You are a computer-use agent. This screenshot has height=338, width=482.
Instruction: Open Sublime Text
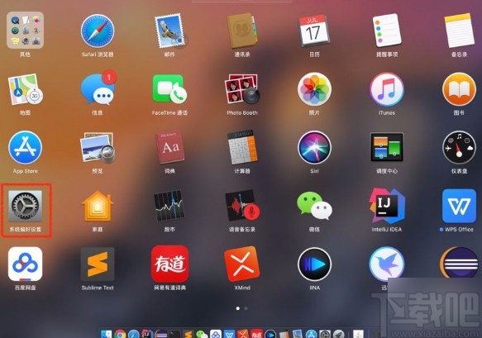click(x=98, y=264)
